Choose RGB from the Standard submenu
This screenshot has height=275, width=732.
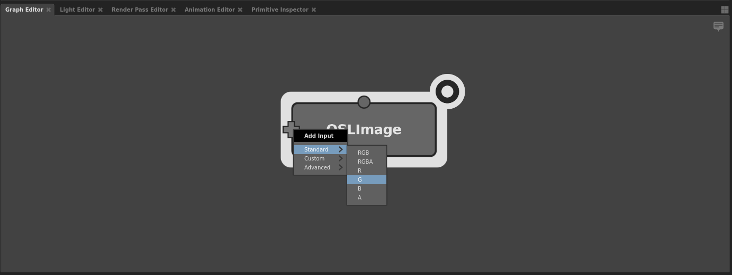pos(367,153)
